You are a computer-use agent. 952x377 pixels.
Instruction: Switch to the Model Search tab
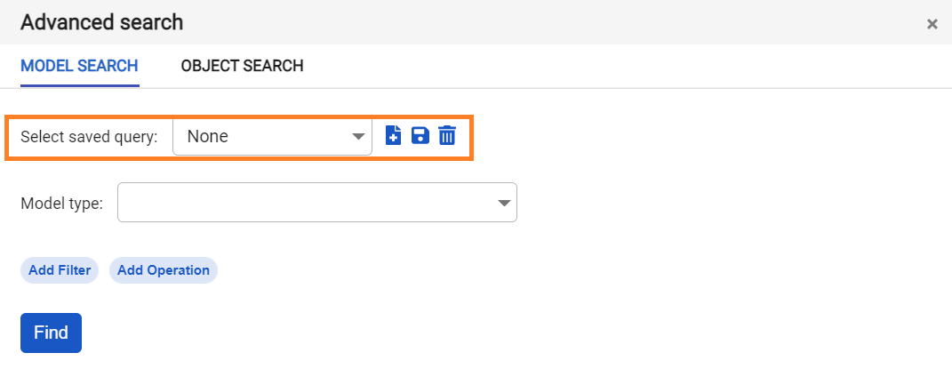(79, 66)
